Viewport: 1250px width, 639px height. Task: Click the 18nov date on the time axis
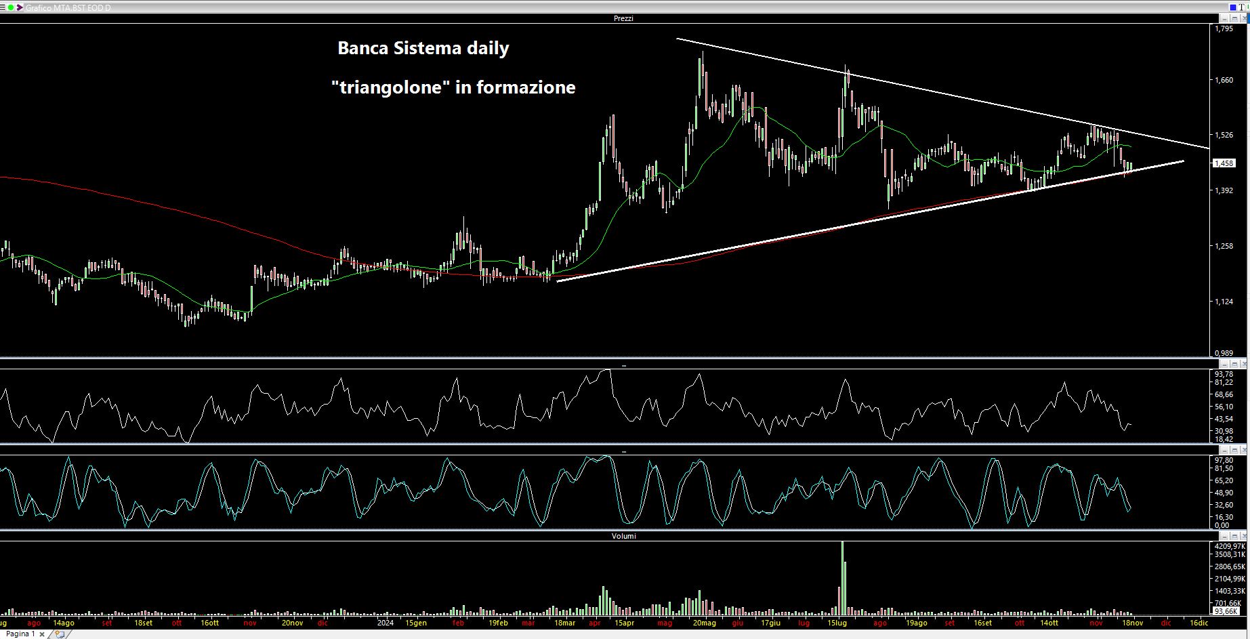[1133, 623]
